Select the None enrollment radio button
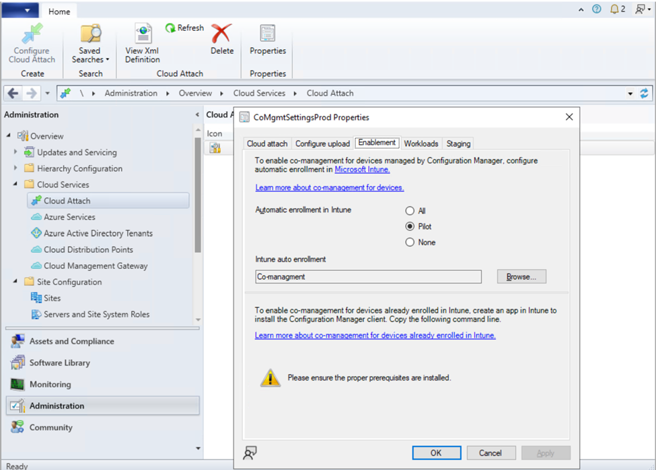Screen dimensions: 656x470 (410, 243)
